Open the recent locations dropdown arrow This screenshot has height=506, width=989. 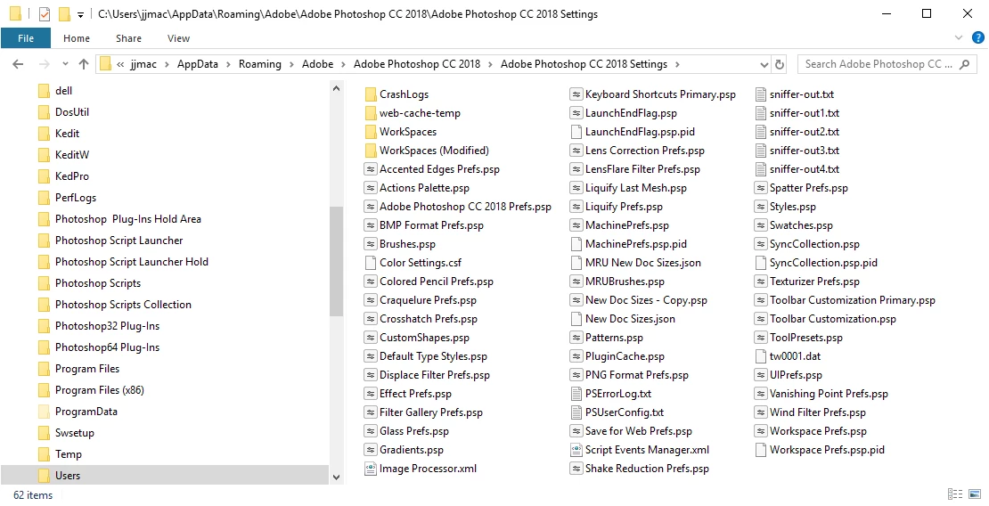[66, 64]
